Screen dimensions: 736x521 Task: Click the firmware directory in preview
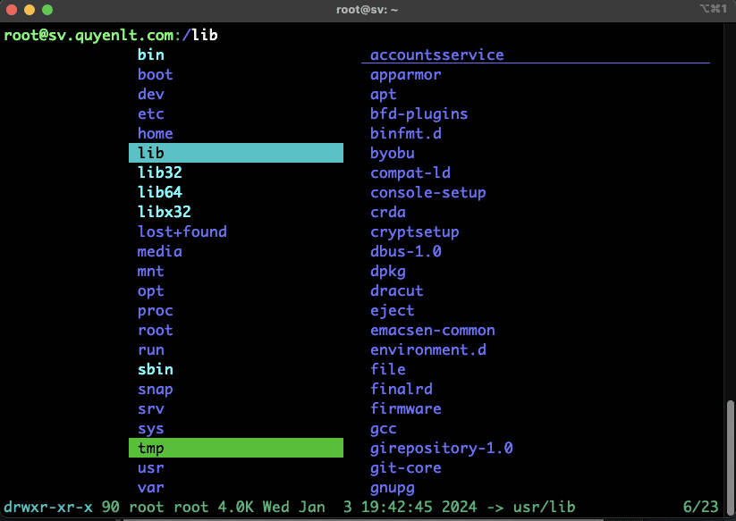(405, 408)
